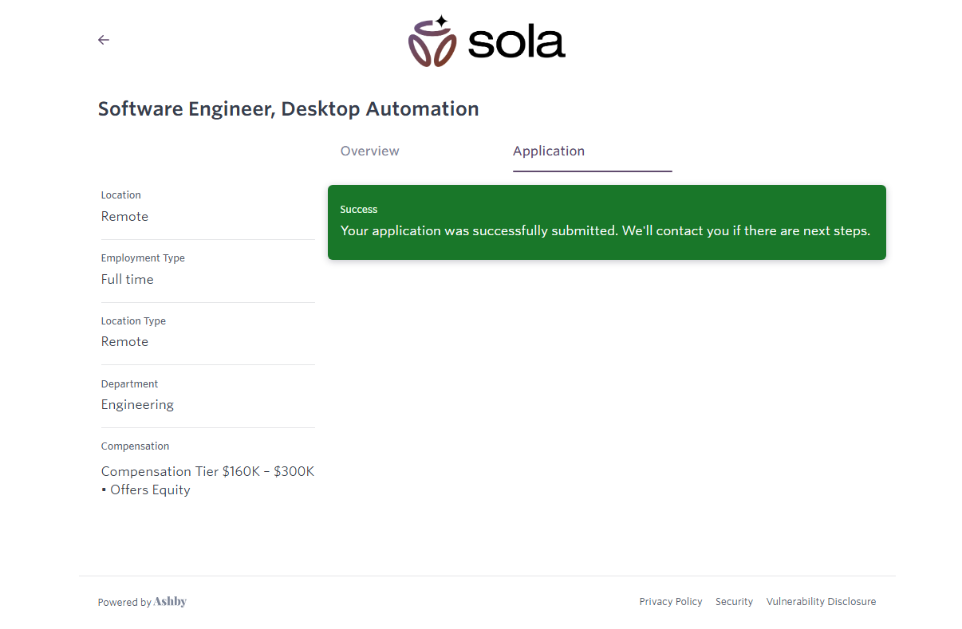Open the Vulnerability Disclosure link
This screenshot has width=962, height=629.
coord(821,602)
